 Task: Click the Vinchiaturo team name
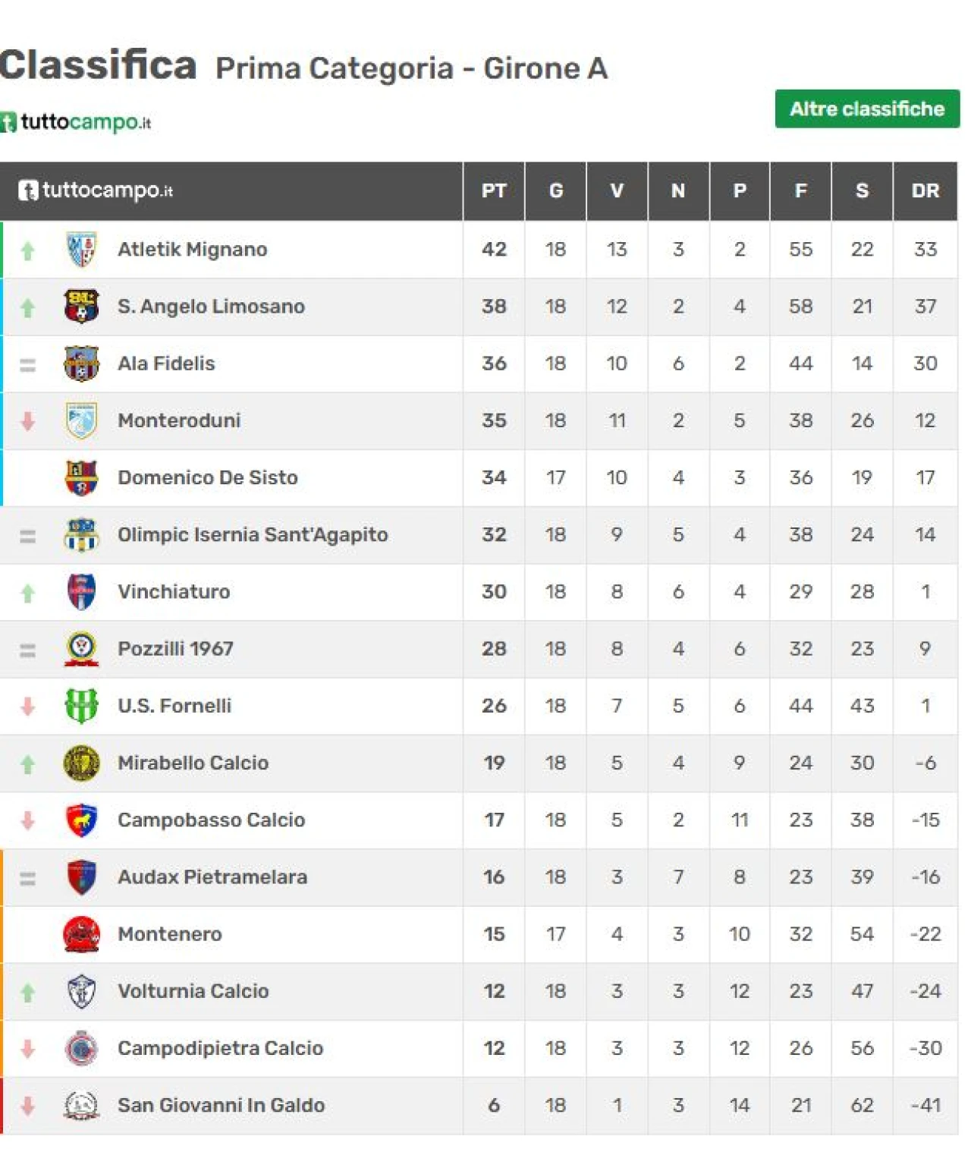(x=174, y=592)
